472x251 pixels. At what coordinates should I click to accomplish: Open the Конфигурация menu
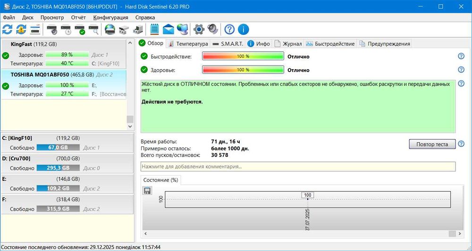(110, 17)
